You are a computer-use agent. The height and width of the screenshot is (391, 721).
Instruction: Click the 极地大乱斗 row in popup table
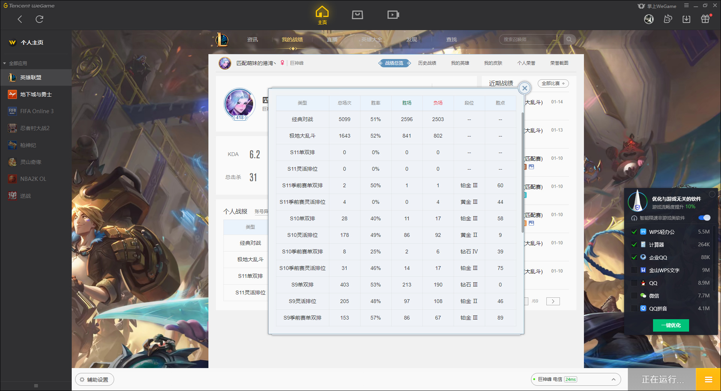(x=396, y=136)
